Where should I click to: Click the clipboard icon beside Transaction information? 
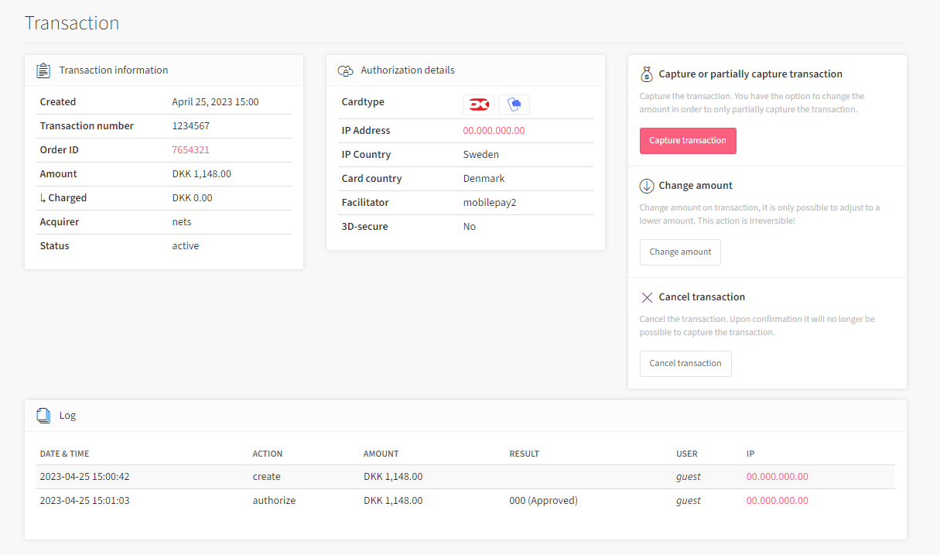43,70
